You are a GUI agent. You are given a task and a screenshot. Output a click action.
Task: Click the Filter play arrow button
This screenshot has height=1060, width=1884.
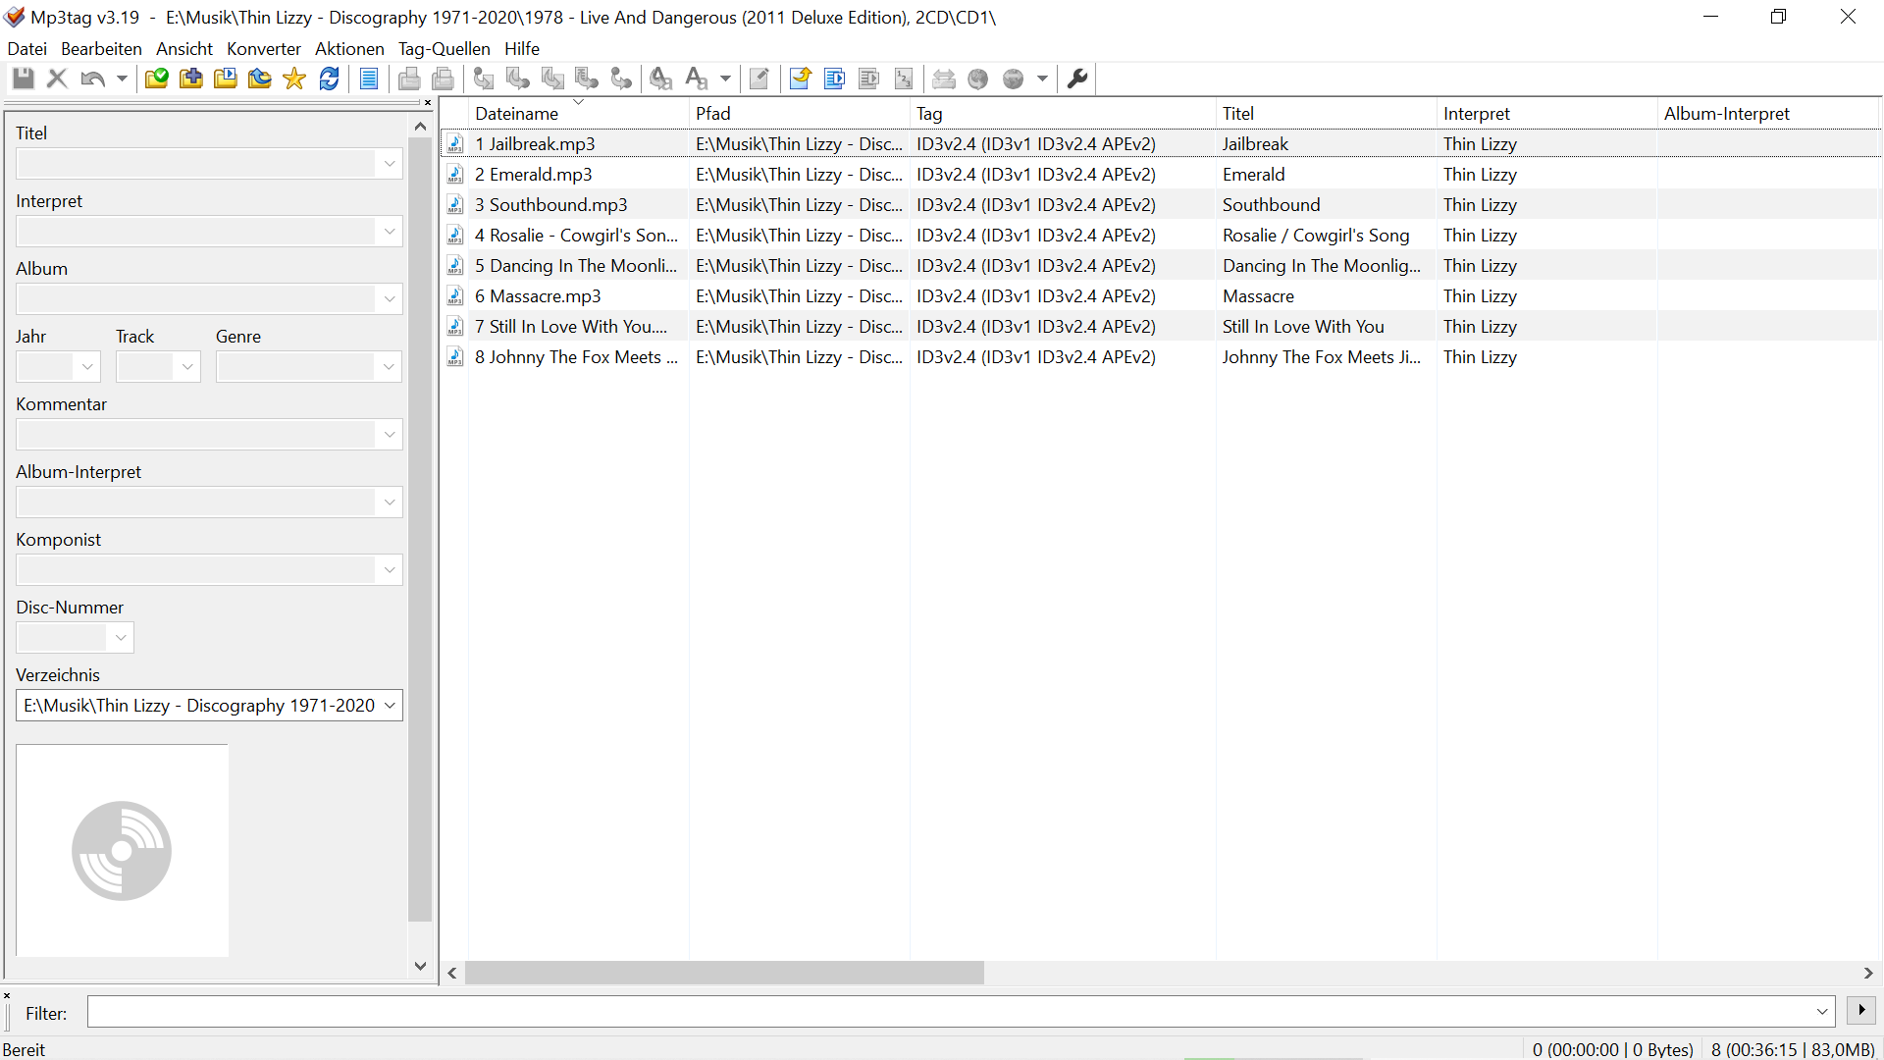click(1860, 1010)
